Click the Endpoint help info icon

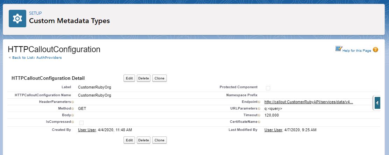tap(259, 102)
